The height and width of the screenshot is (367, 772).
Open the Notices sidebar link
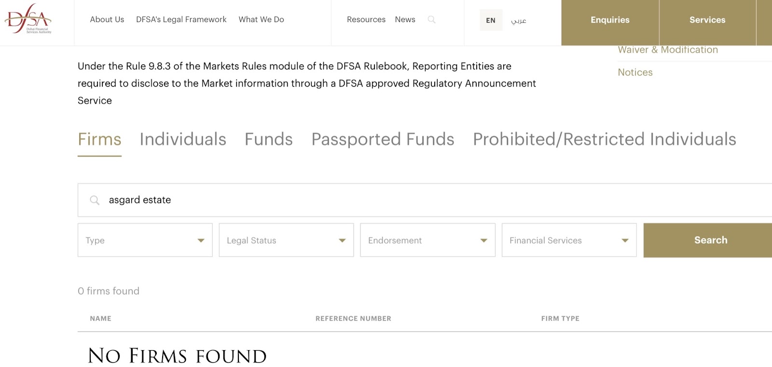click(635, 72)
